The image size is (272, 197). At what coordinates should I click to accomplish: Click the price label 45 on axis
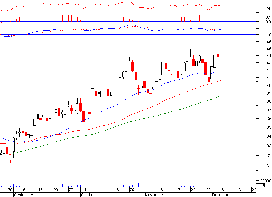[269, 49]
